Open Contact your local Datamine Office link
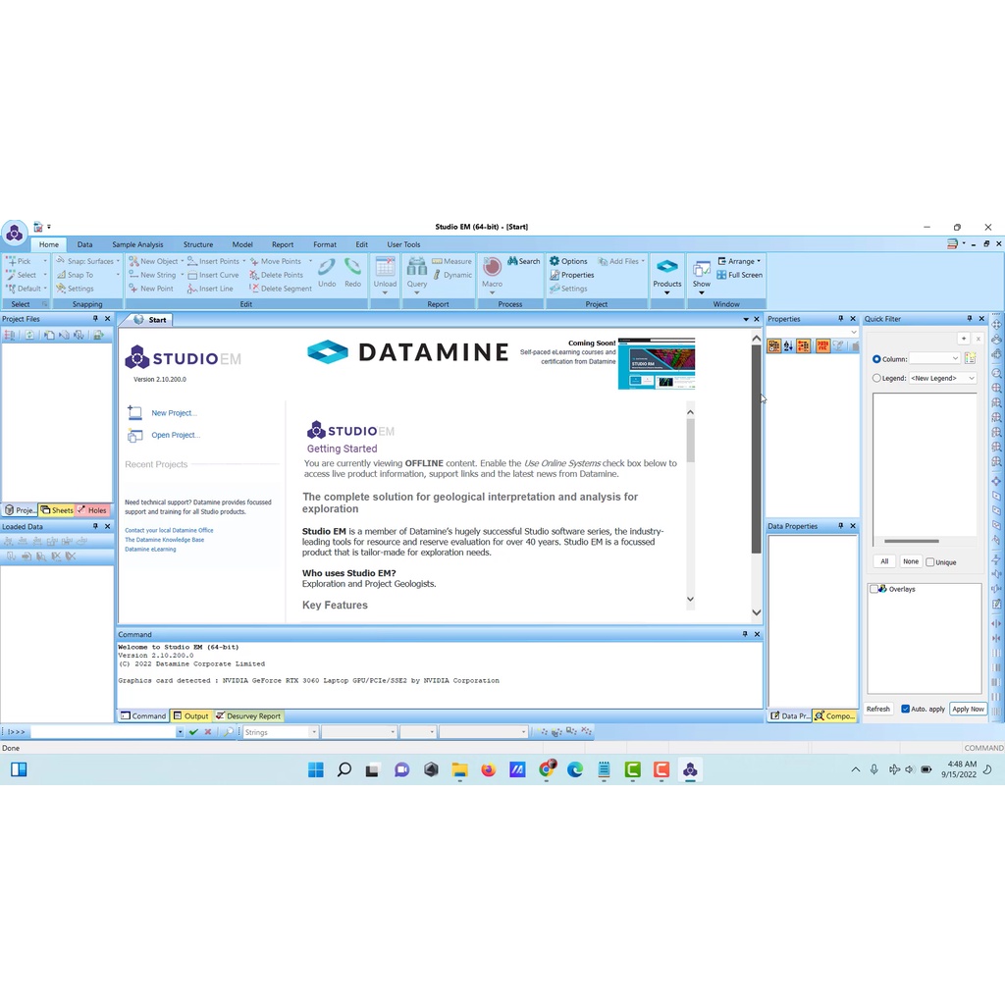Screen dimensions: 1005x1005 point(169,530)
